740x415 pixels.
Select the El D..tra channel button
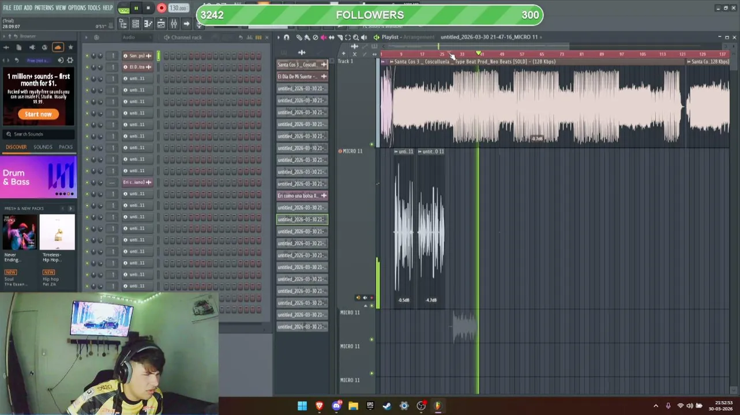(137, 67)
